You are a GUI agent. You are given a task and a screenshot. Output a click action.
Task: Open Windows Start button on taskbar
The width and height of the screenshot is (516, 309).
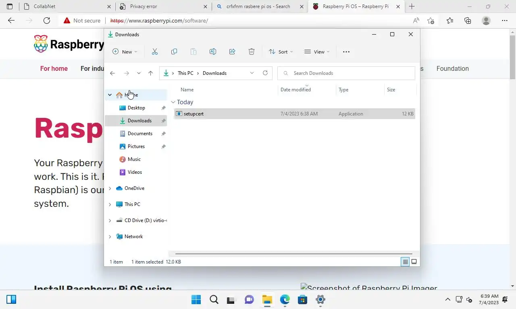pyautogui.click(x=196, y=299)
